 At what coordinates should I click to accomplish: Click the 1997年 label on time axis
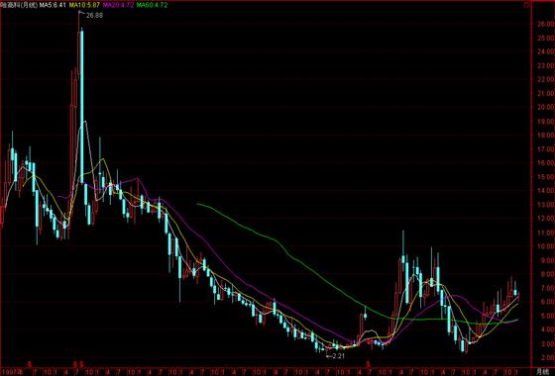(x=16, y=372)
